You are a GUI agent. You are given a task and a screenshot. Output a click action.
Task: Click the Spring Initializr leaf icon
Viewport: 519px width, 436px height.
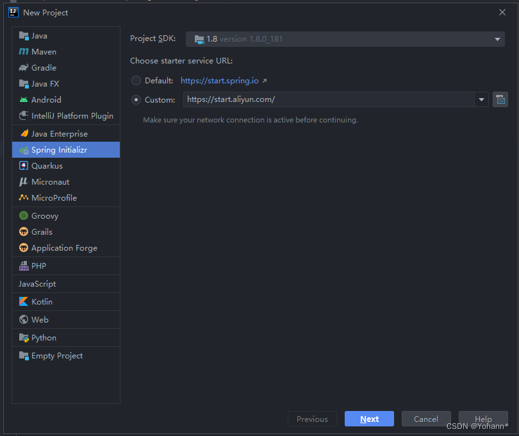pos(24,150)
